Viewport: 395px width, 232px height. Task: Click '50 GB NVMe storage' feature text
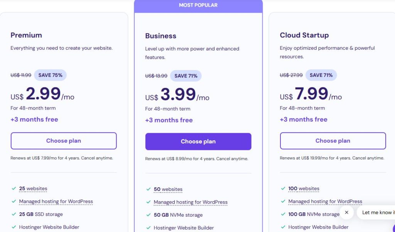click(x=178, y=215)
